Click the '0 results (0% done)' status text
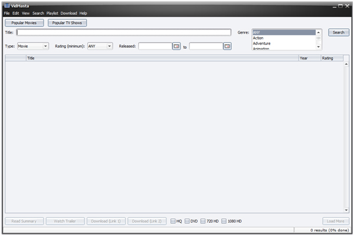 (330, 230)
